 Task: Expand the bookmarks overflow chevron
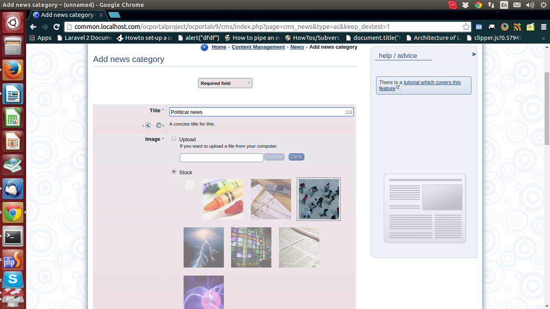tap(543, 38)
